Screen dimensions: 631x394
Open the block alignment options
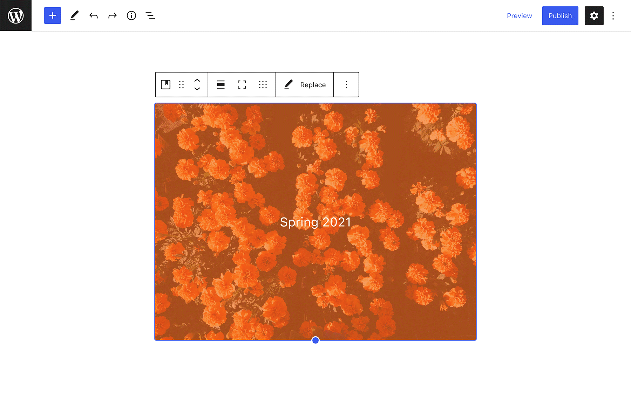(221, 84)
